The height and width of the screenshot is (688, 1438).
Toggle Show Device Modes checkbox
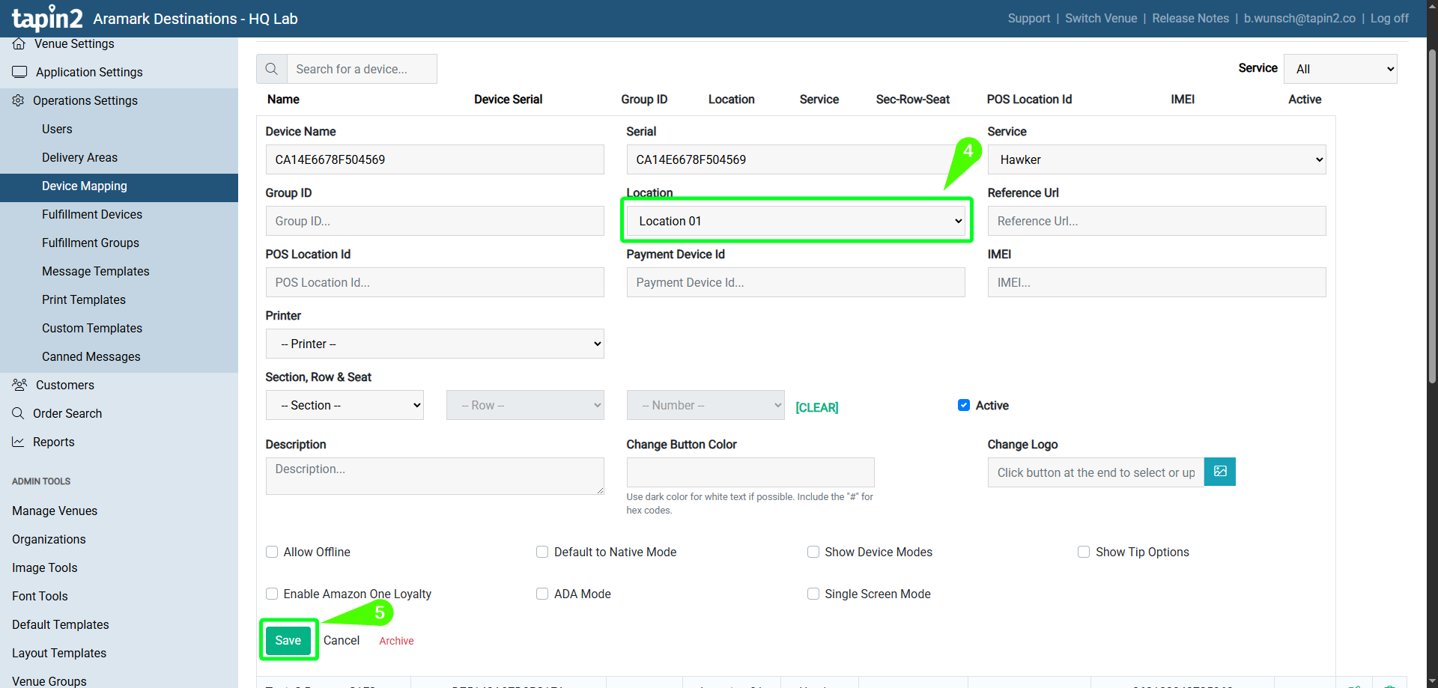[813, 552]
